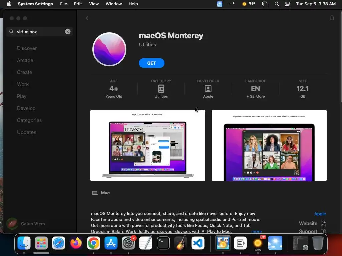Open the Categories section
Screen dimensions: 342x256
pyautogui.click(x=29, y=120)
